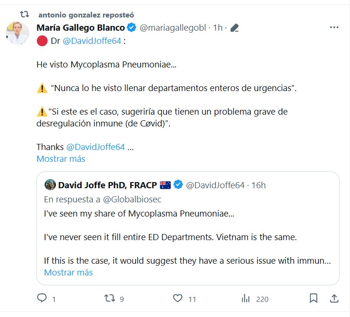Image resolution: width=350 pixels, height=317 pixels.
Task: Click the reply comment icon
Action: (x=42, y=298)
